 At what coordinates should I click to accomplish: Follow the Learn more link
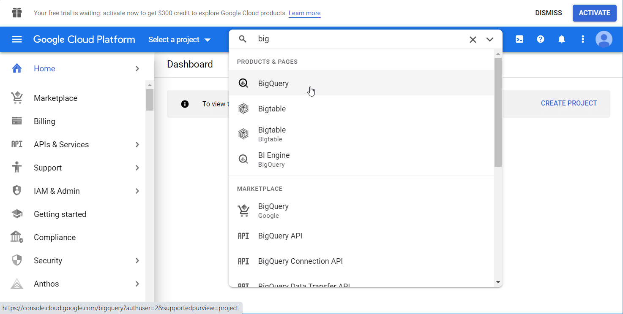[304, 13]
